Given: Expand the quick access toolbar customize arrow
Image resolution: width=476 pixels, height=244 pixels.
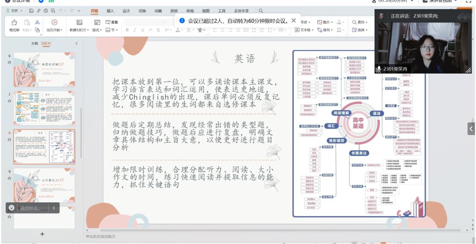Looking at the screenshot, I should (79, 11).
